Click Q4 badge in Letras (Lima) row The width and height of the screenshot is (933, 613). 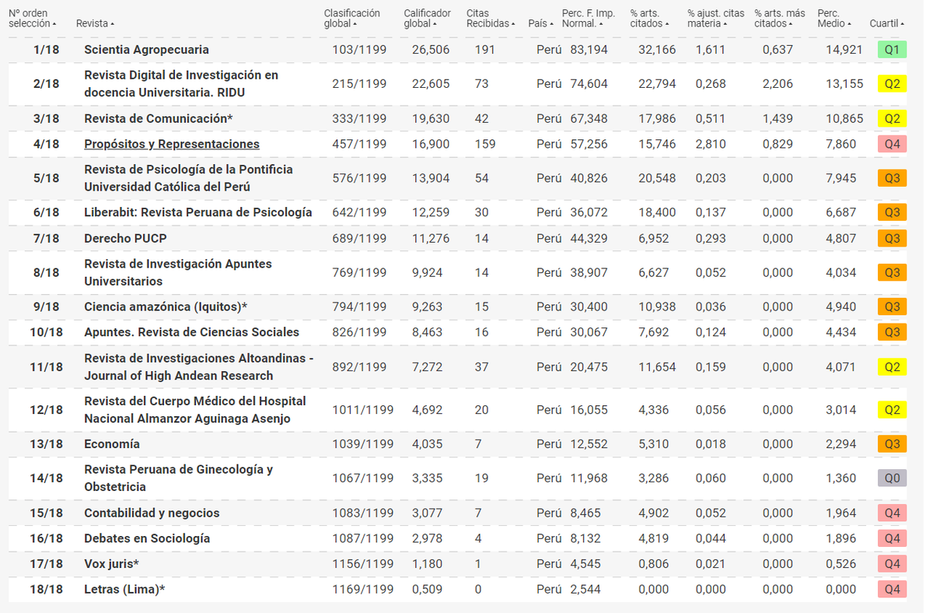click(x=892, y=590)
